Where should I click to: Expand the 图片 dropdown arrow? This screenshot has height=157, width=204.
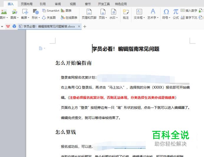pos(7,18)
